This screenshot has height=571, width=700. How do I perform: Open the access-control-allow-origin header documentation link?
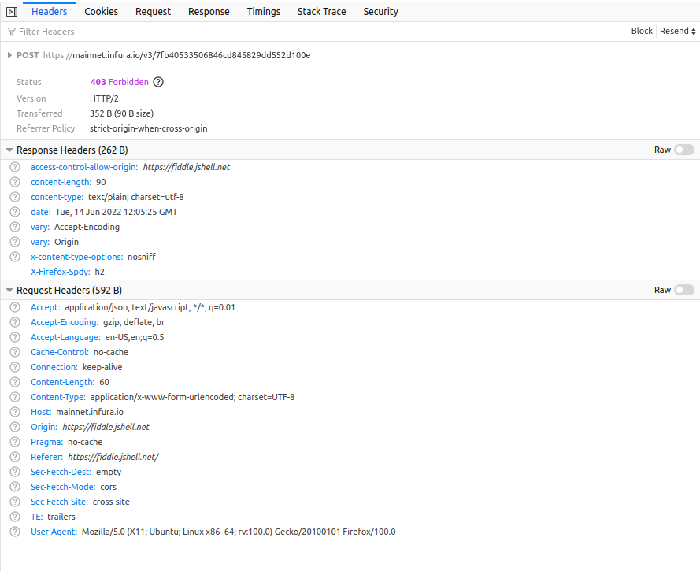(x=83, y=167)
